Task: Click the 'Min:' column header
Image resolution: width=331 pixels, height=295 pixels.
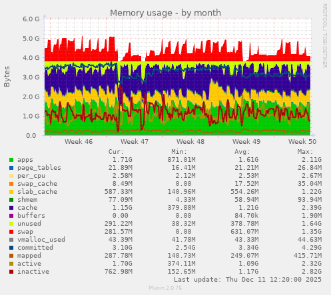Action: (x=179, y=152)
